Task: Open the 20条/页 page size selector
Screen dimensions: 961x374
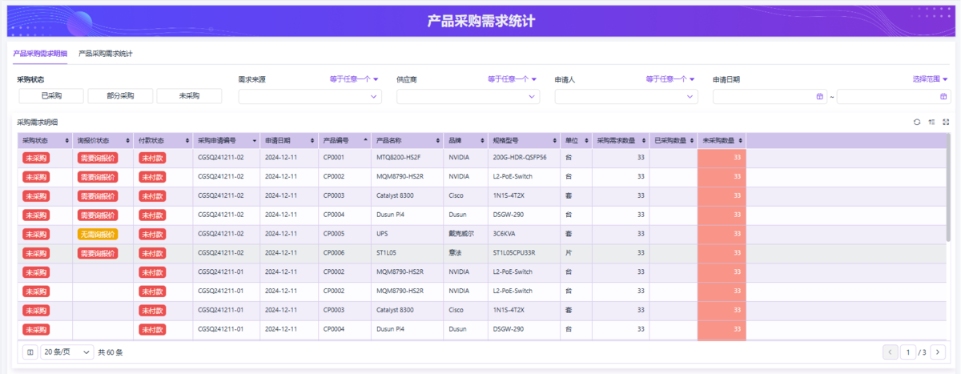Action: (x=66, y=352)
